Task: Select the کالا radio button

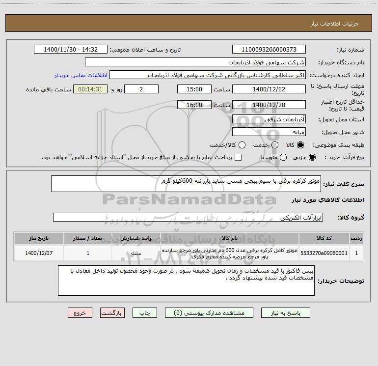Action: pos(300,145)
